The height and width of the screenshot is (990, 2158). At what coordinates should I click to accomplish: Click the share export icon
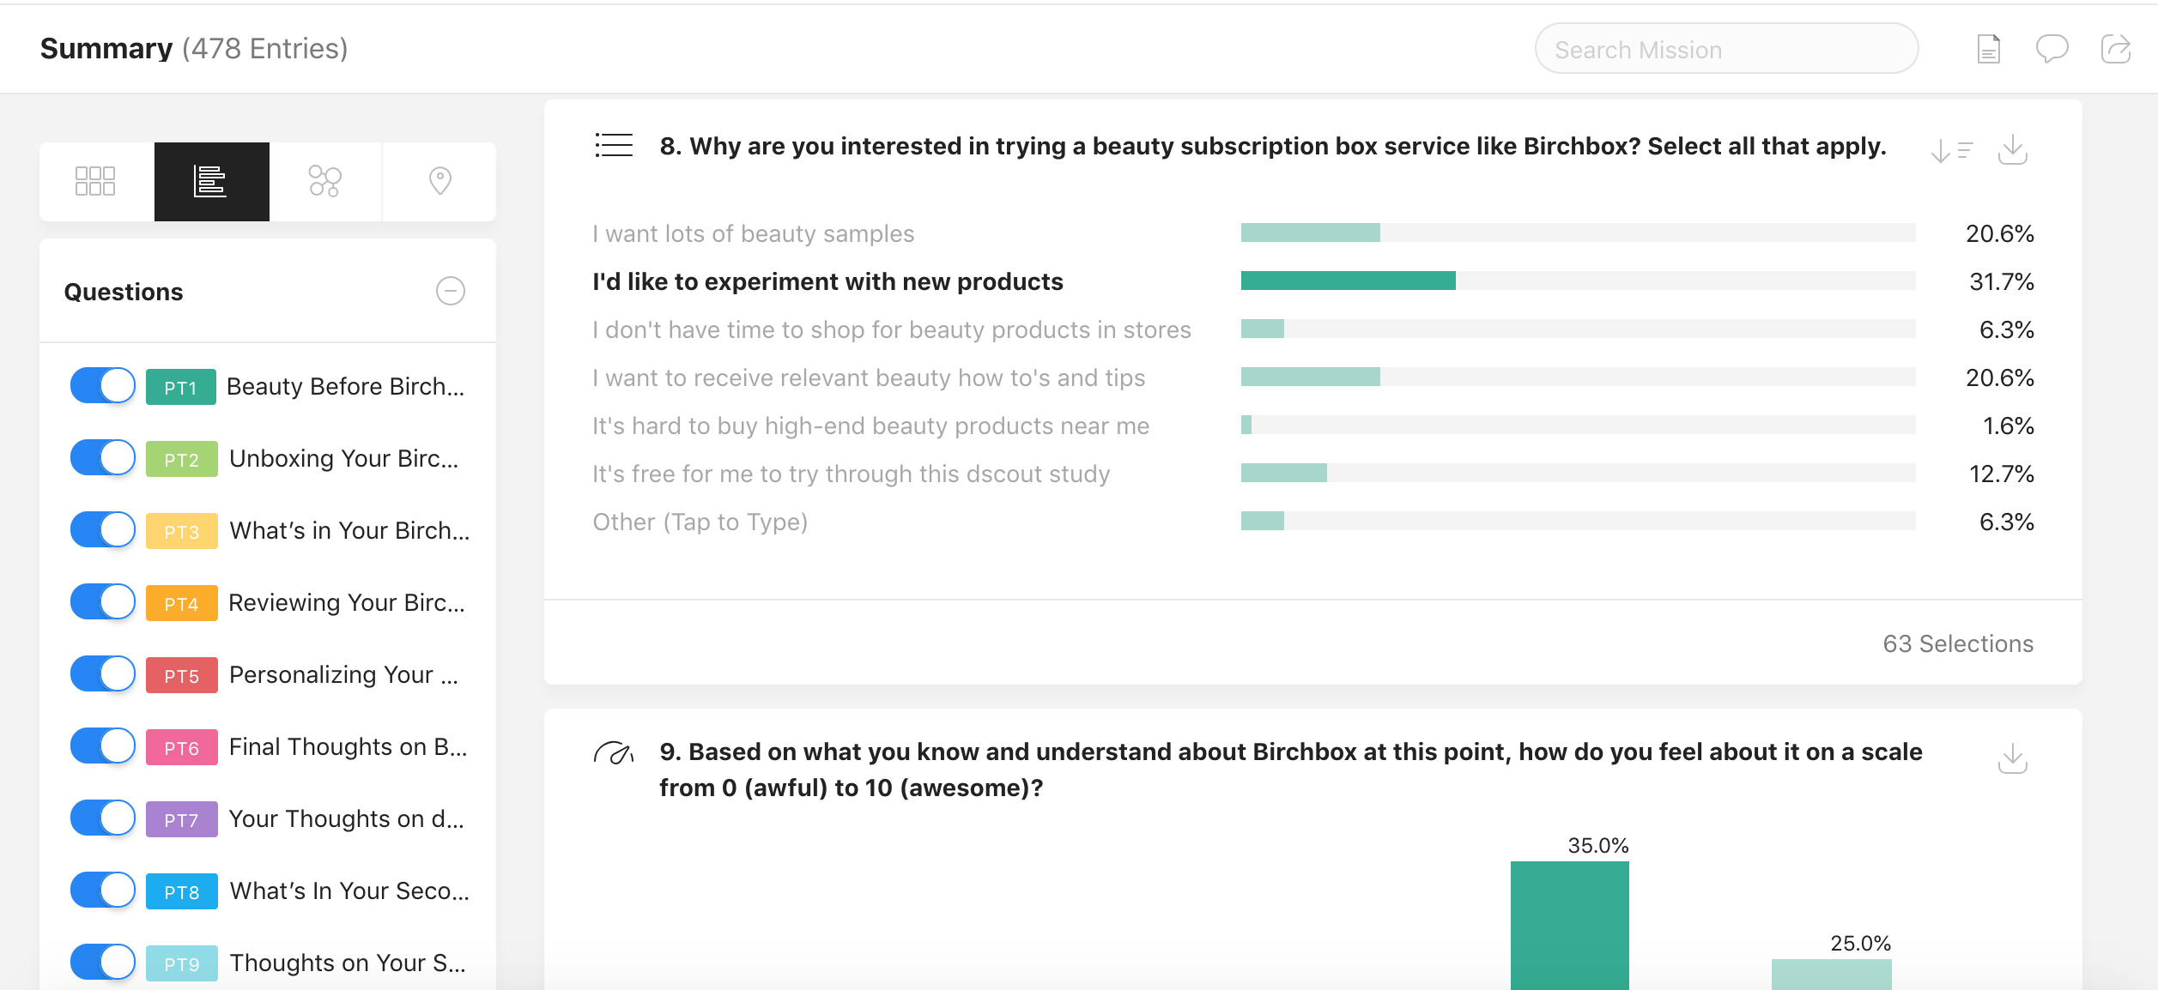tap(2115, 49)
